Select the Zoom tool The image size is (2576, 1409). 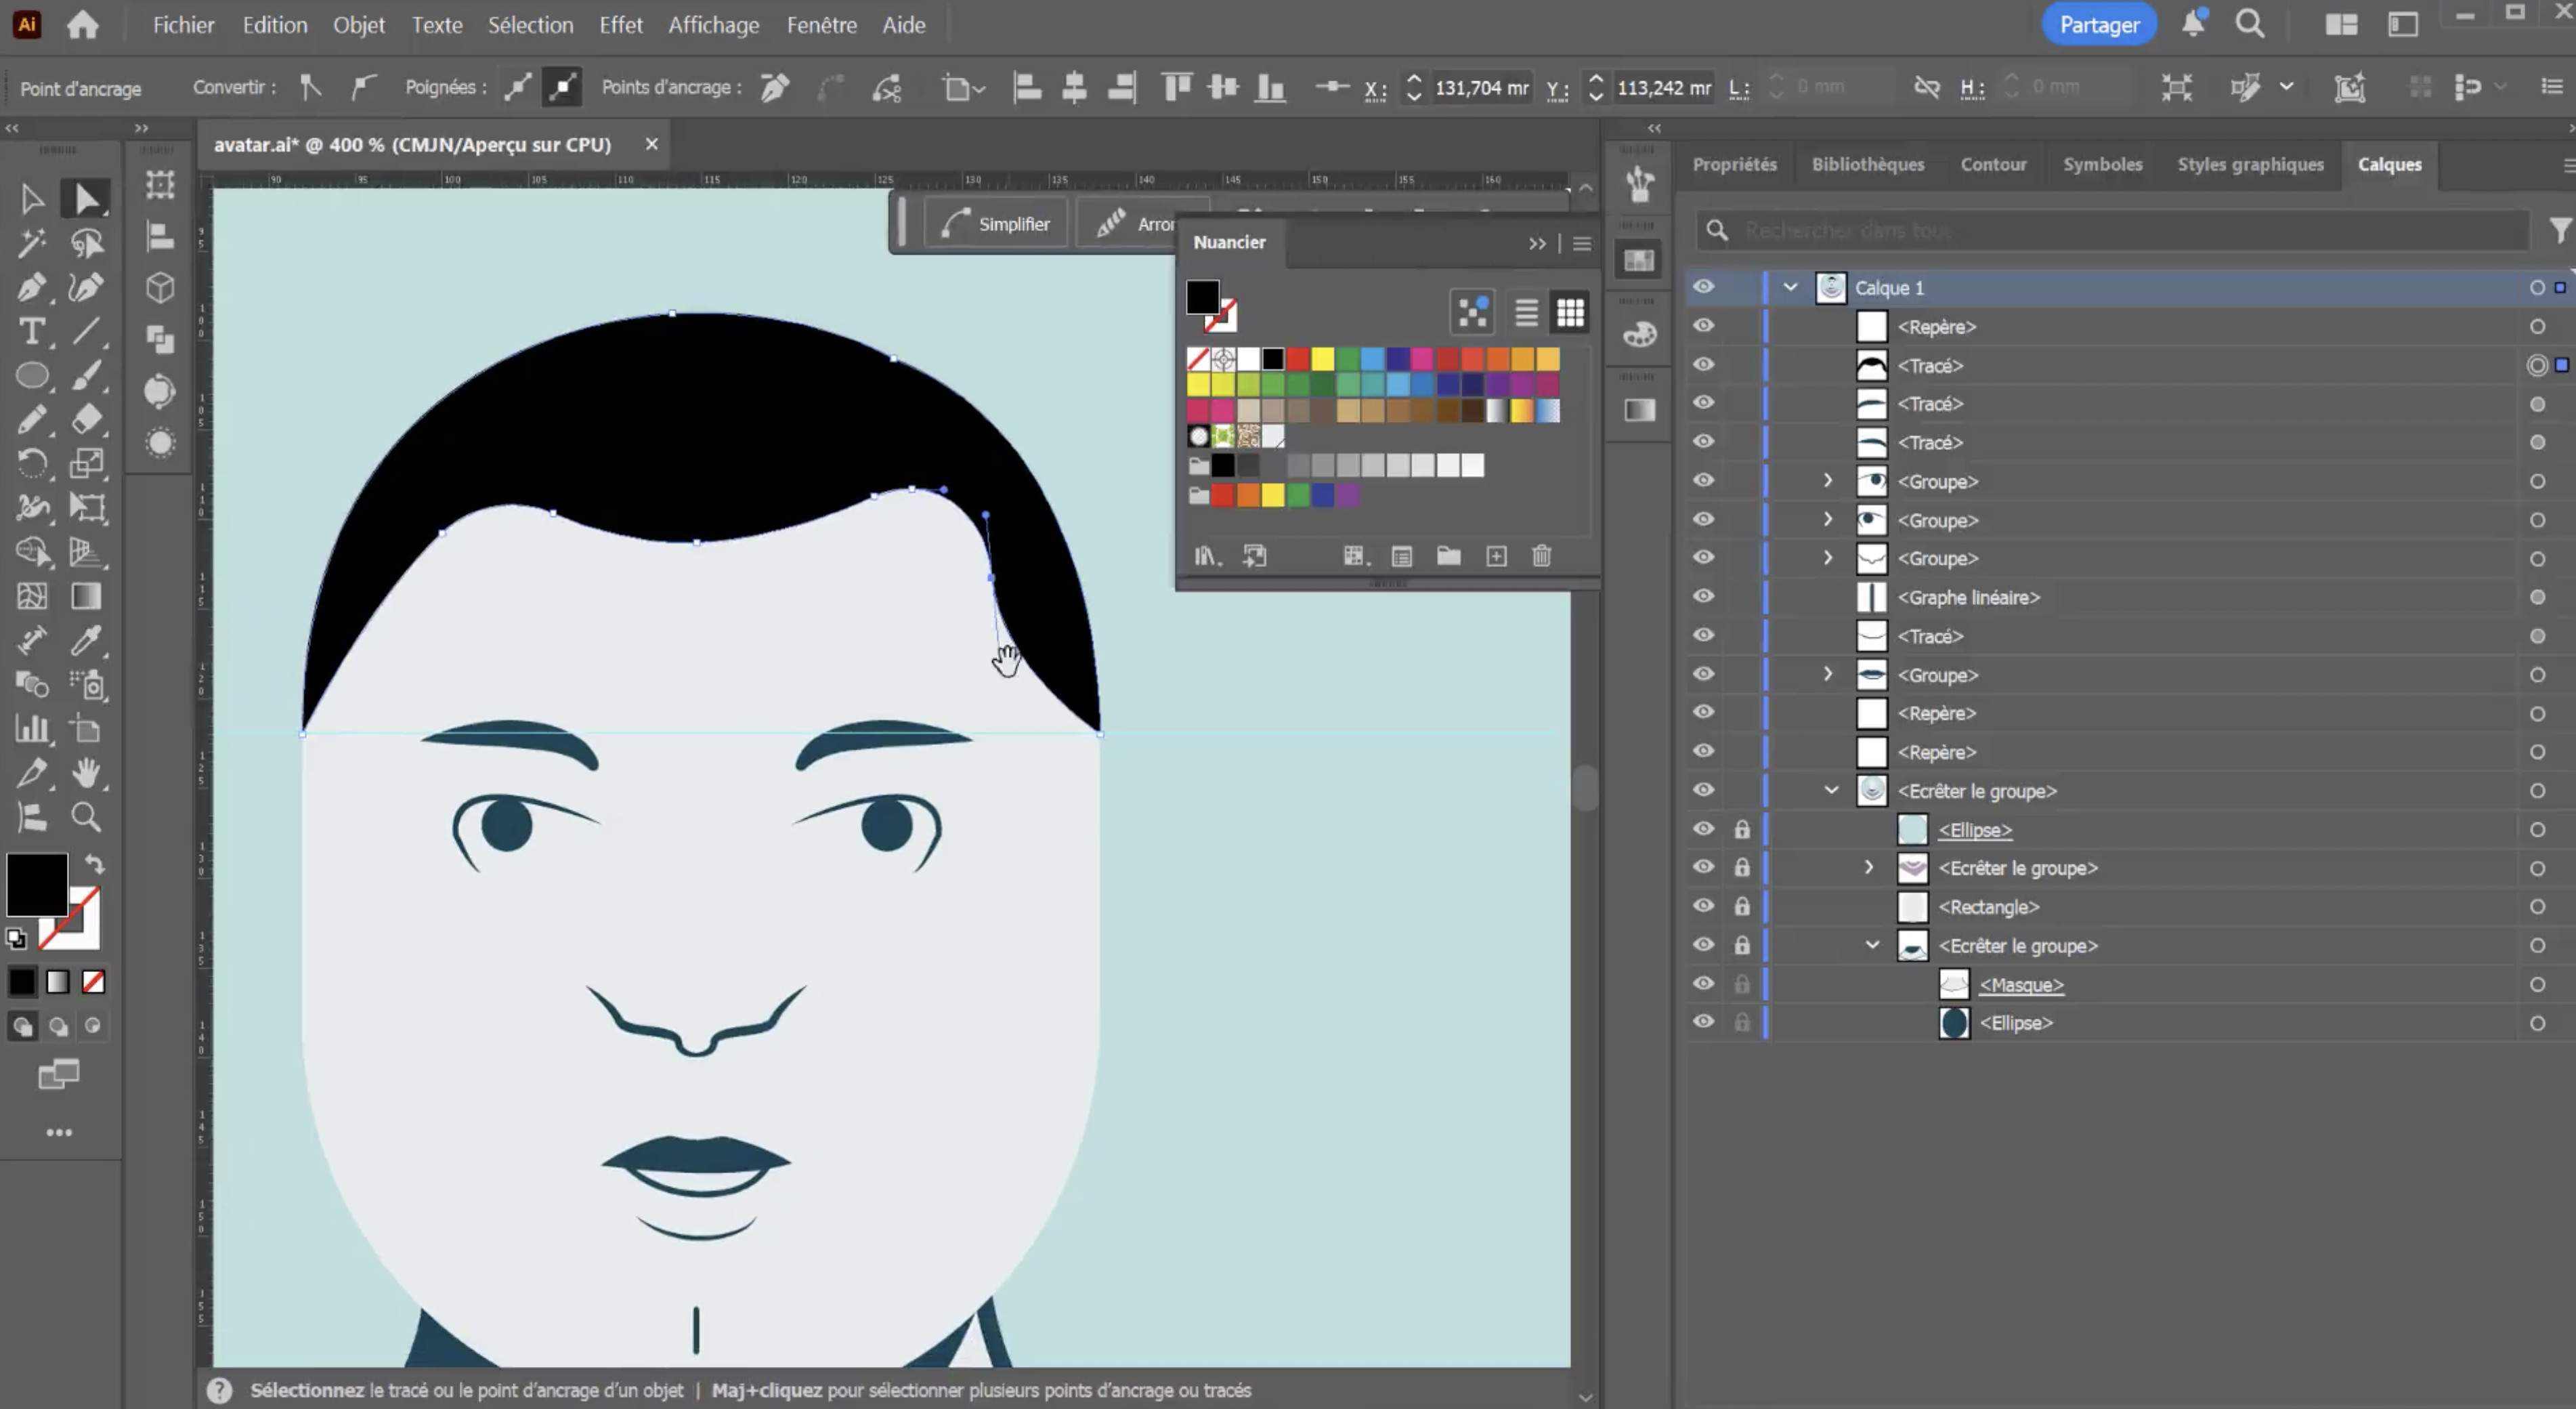pos(86,817)
